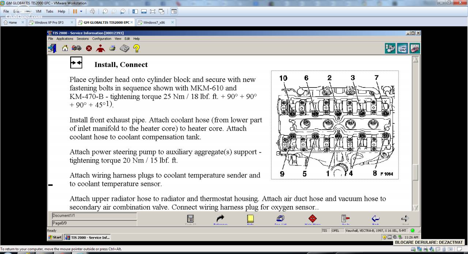Show VMware thumbnail bar icon
468x254 pixels.
coord(144,11)
